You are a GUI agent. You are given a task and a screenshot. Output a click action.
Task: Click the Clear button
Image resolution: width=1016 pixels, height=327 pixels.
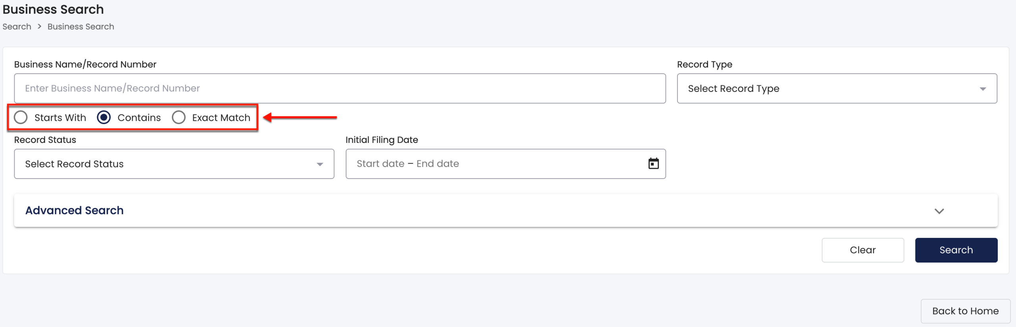coord(863,250)
